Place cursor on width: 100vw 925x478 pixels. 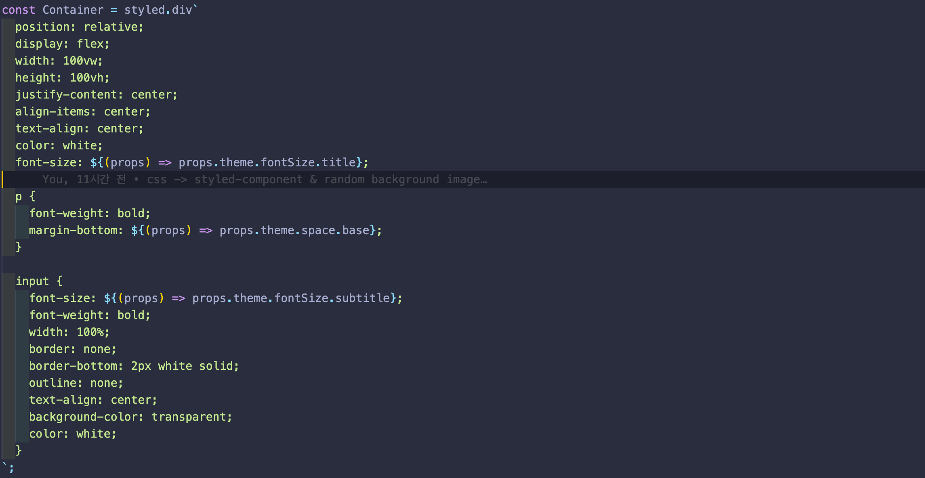(x=59, y=61)
